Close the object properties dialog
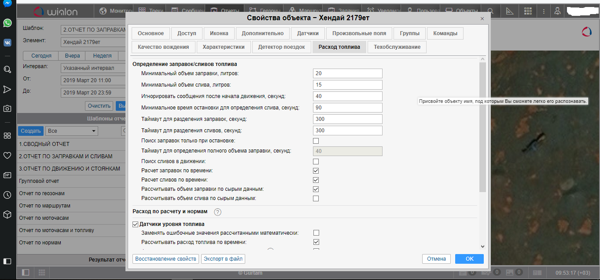 pyautogui.click(x=482, y=18)
